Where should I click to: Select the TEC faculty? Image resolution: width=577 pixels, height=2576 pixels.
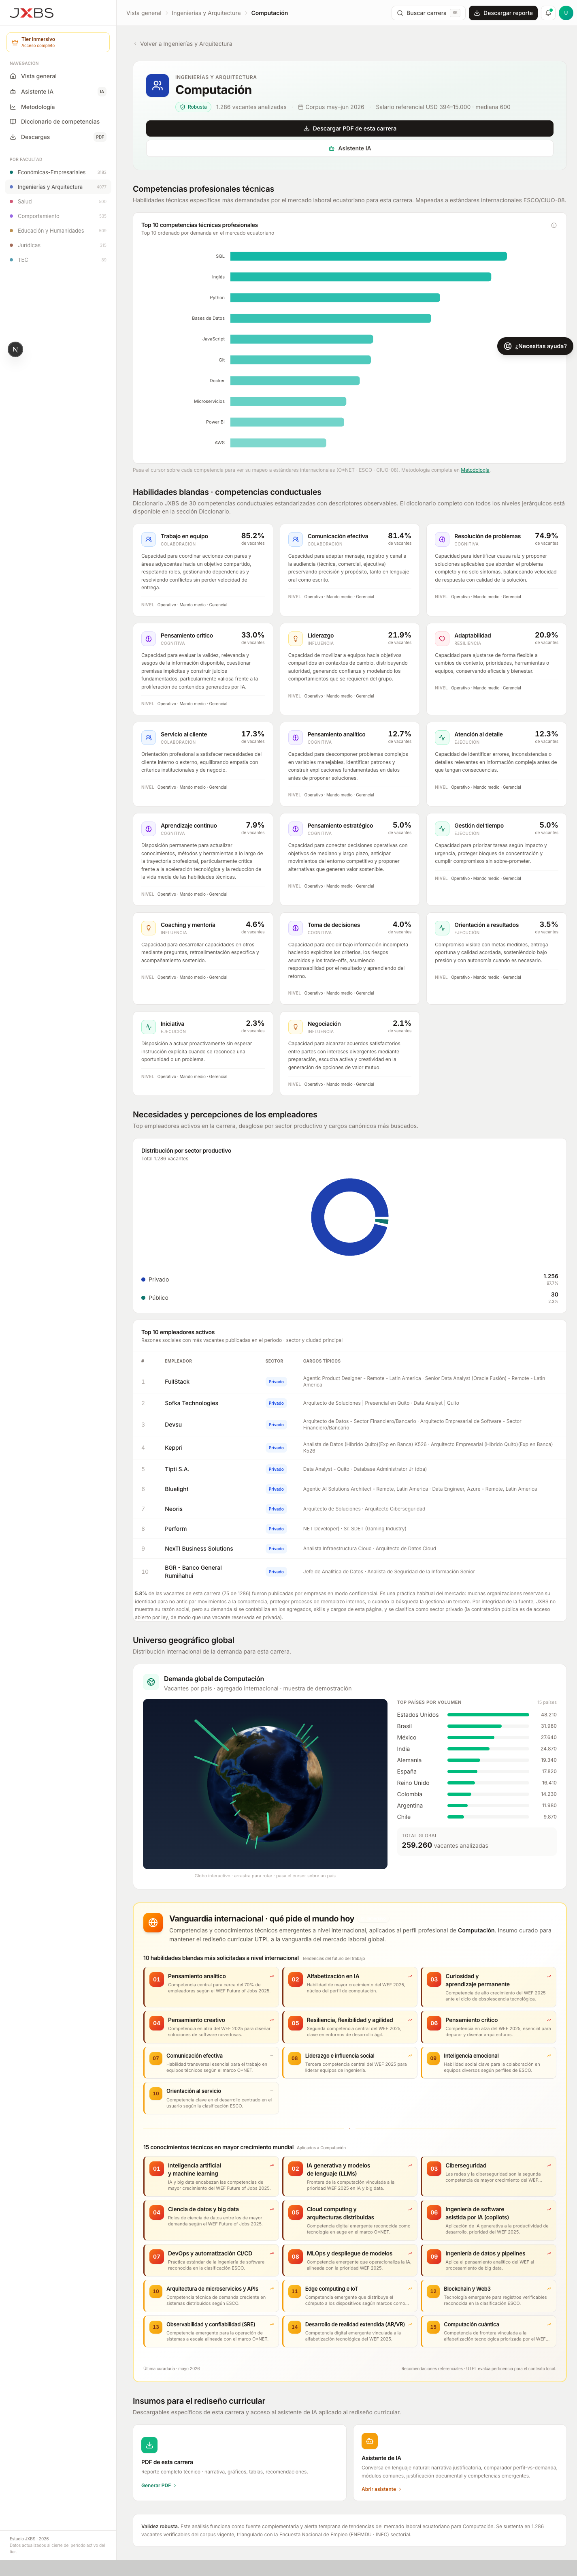(58, 260)
